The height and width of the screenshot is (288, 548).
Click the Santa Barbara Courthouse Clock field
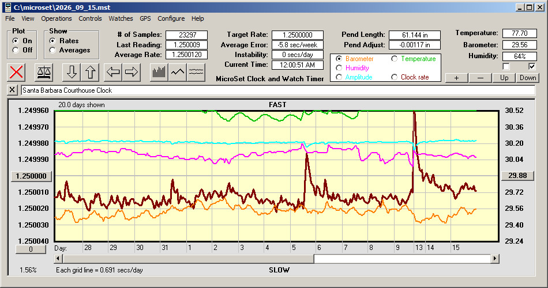click(x=278, y=90)
